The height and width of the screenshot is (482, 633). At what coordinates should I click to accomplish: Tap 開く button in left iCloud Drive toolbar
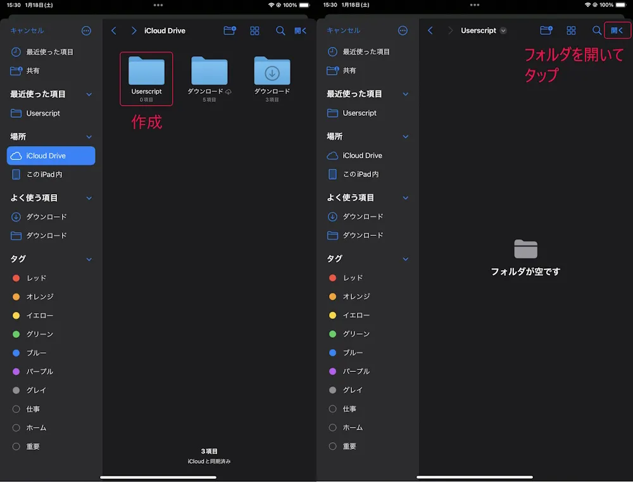[300, 30]
